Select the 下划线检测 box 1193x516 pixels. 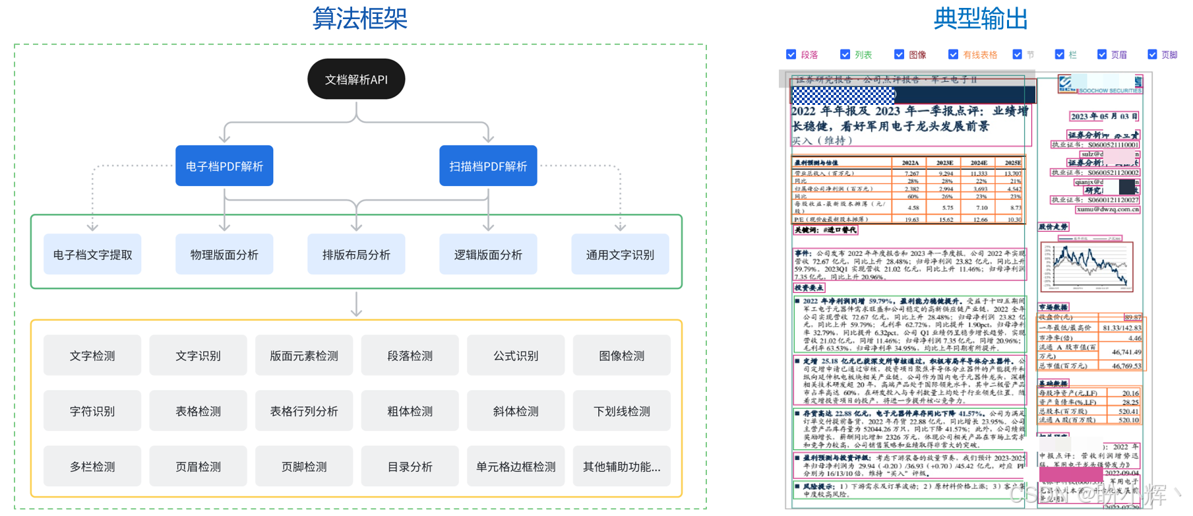point(622,410)
